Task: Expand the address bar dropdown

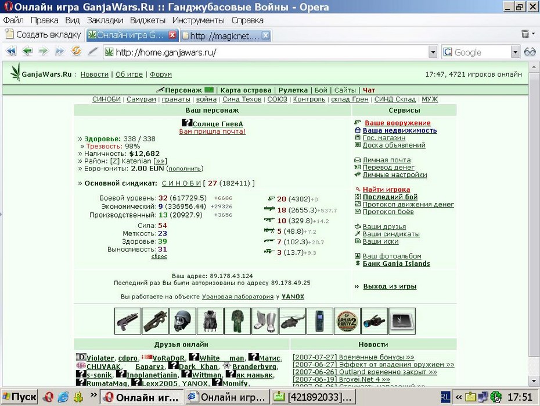Action: pos(433,52)
